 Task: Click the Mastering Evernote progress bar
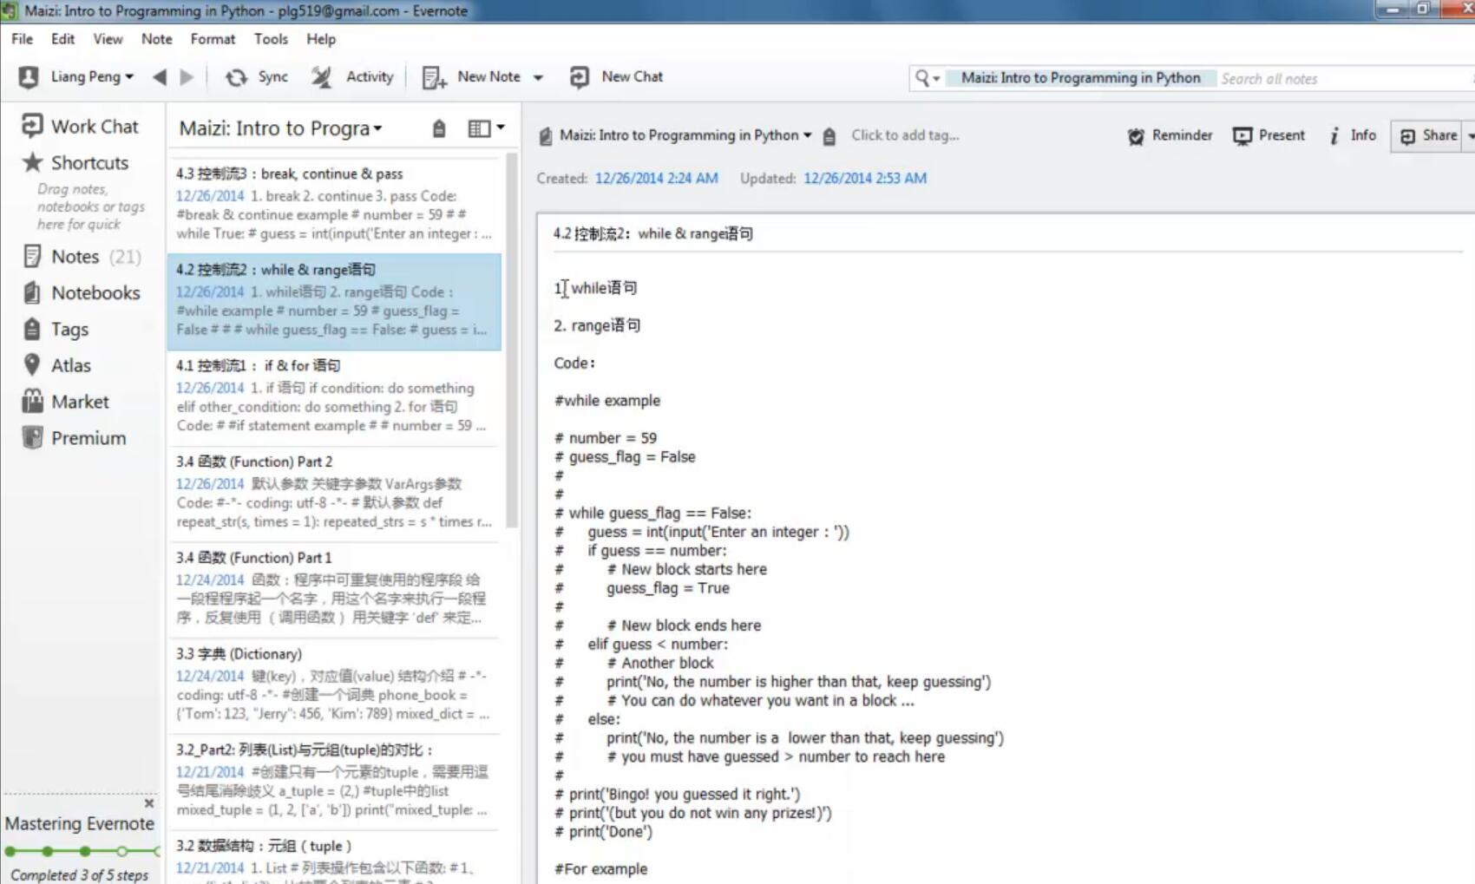[81, 851]
